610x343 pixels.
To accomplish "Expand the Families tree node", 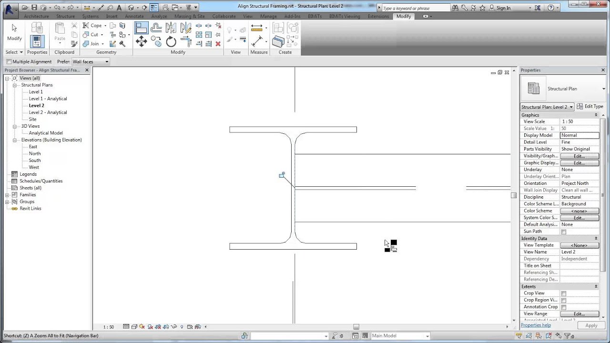I will click(x=7, y=195).
